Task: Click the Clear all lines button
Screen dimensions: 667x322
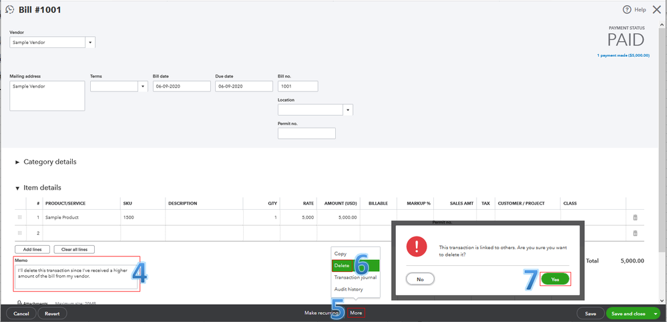Action: point(75,249)
